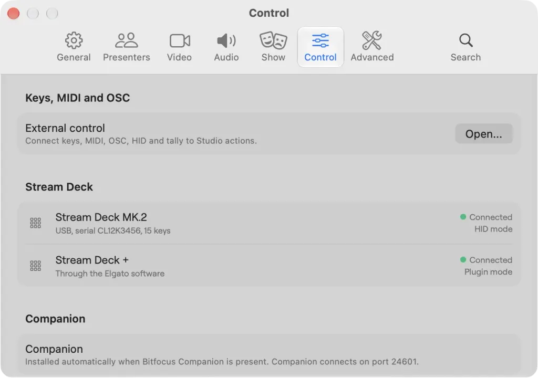
Task: Select the Video camera icon
Action: (x=180, y=41)
